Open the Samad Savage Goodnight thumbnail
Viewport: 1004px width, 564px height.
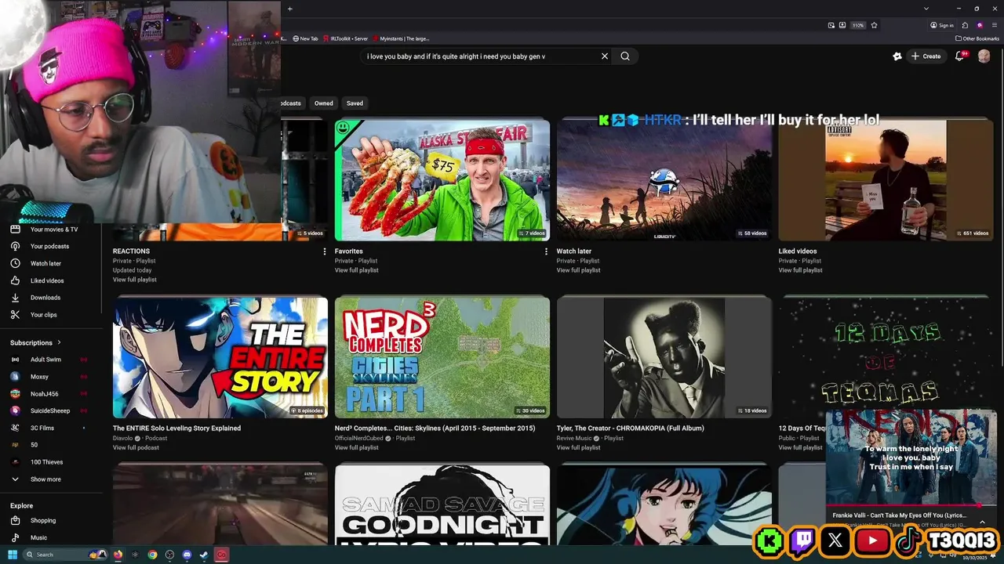pyautogui.click(x=442, y=504)
